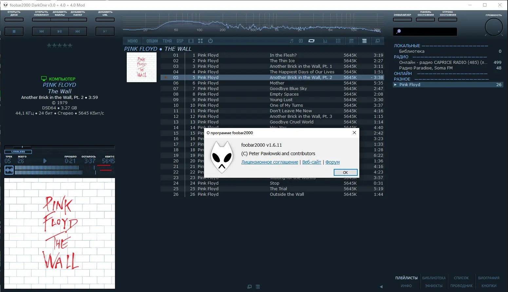508x292 pixels.
Task: Open the Опции menu
Action: click(x=152, y=41)
